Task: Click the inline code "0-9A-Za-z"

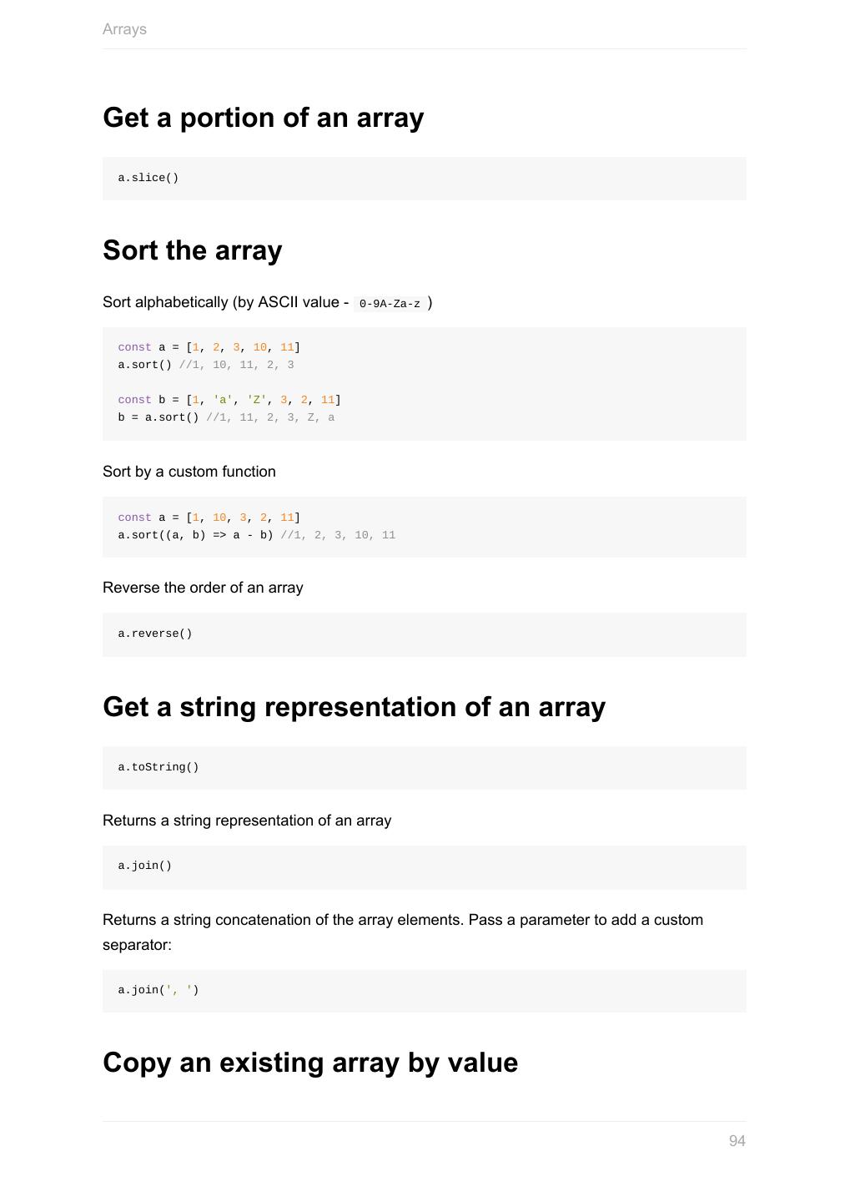Action: click(x=390, y=304)
